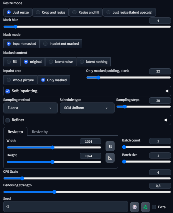Uncheck the Soft inpainting checkbox
The height and width of the screenshot is (213, 173).
[x=8, y=91]
